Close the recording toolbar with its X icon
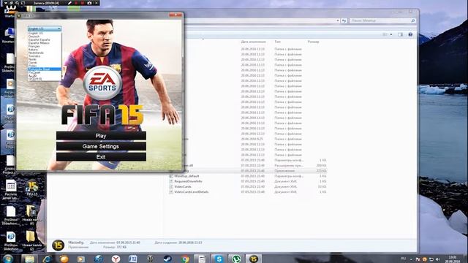 tap(97, 3)
